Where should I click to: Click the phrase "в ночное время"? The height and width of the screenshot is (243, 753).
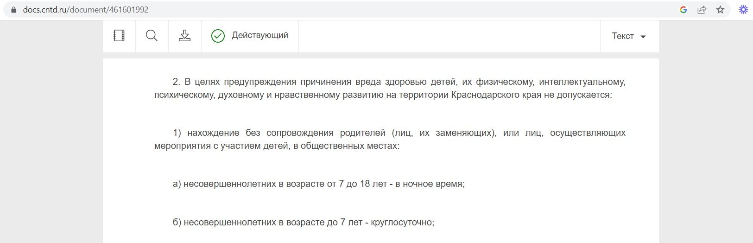point(430,184)
